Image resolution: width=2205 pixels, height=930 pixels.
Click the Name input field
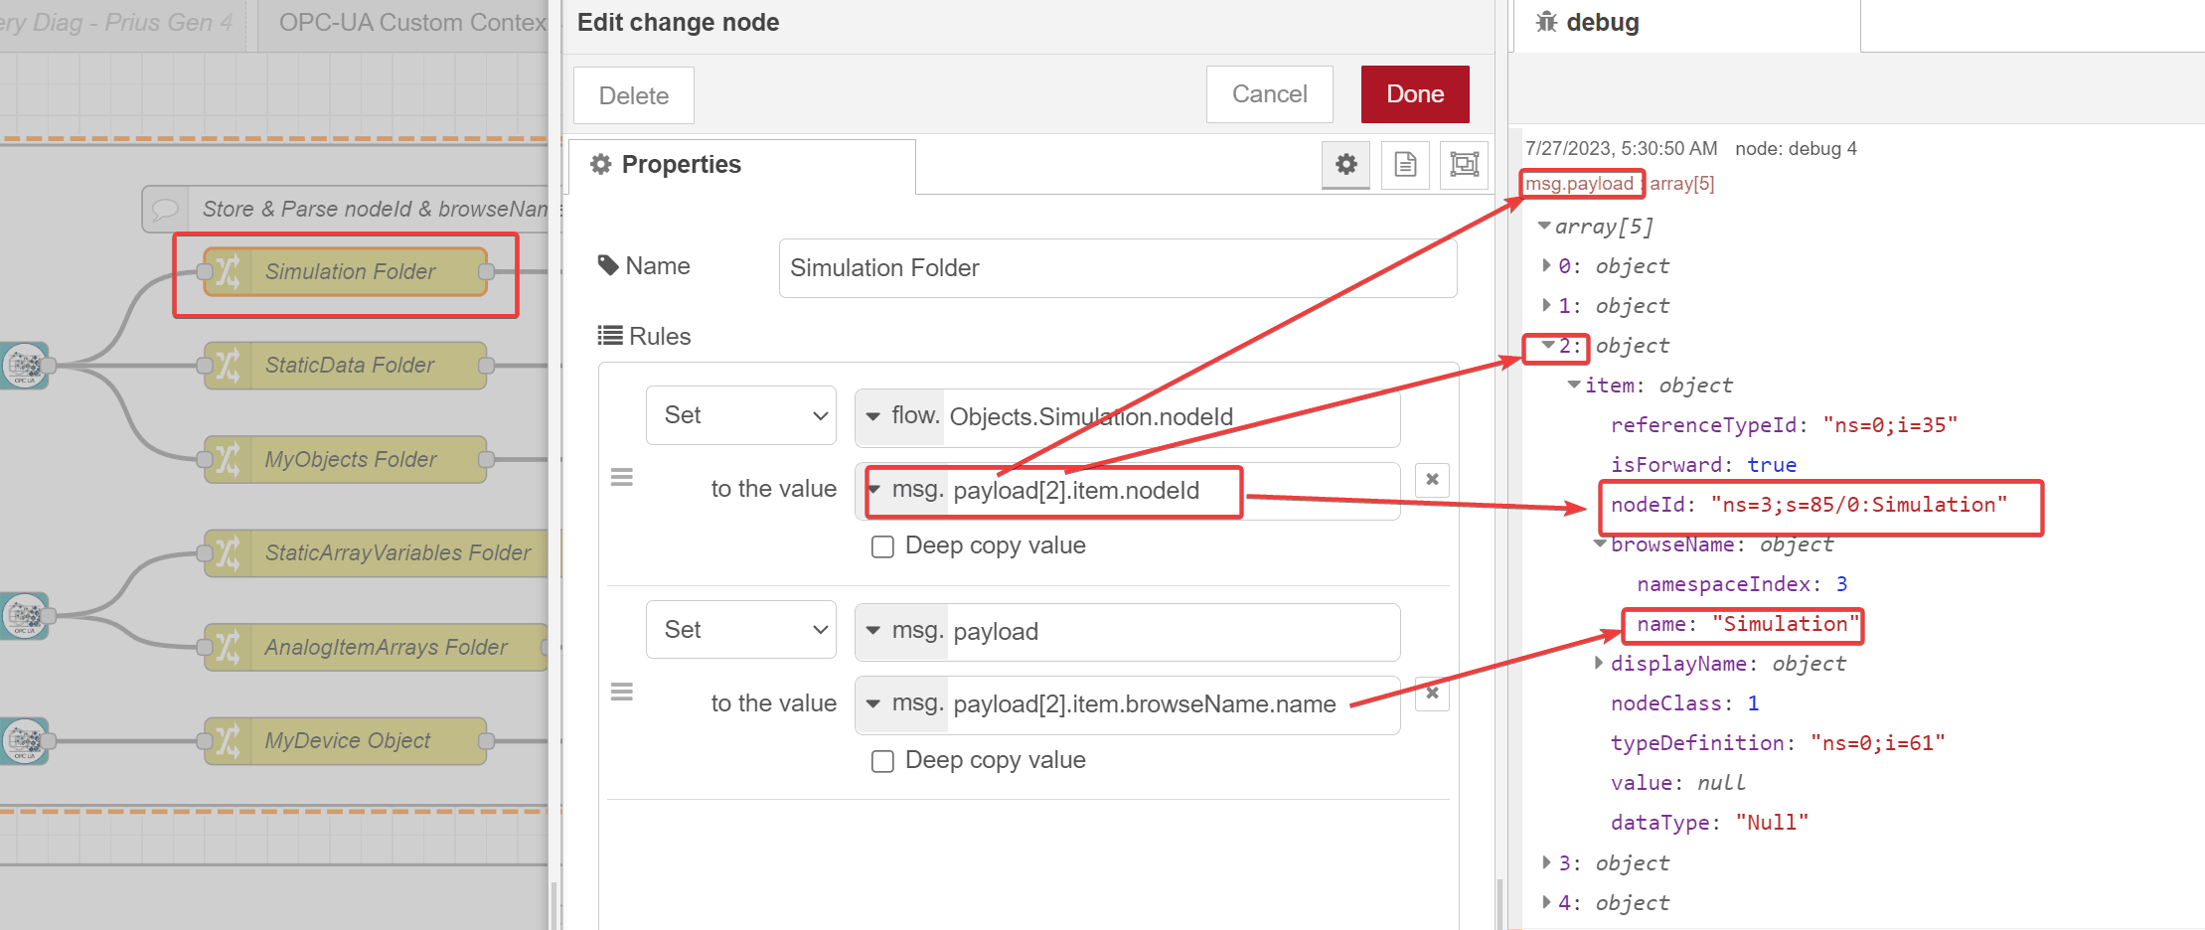[1117, 268]
